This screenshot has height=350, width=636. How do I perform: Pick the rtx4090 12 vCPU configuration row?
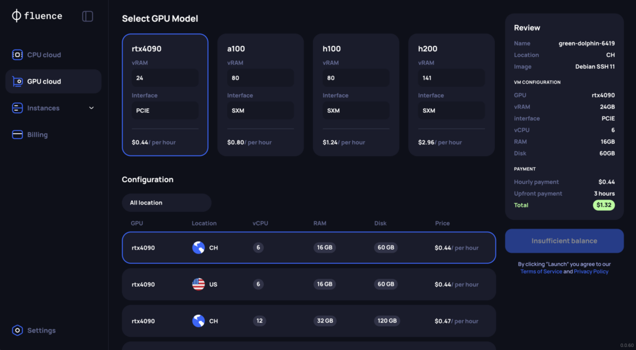309,321
